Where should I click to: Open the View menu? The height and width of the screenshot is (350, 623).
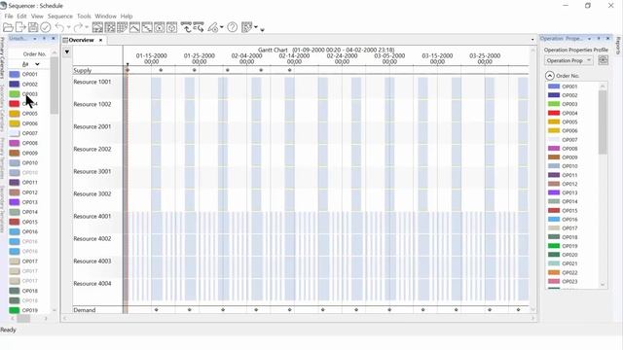pyautogui.click(x=37, y=17)
